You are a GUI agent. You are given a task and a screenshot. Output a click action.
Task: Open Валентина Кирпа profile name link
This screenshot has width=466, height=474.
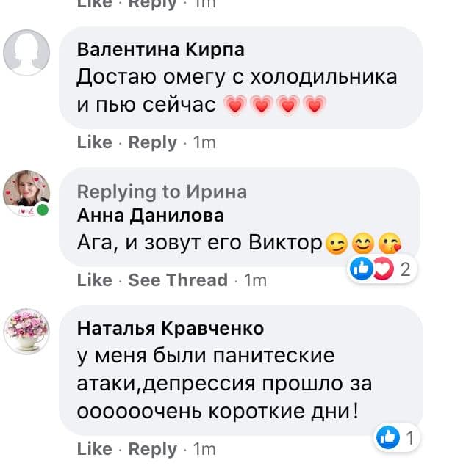point(161,50)
